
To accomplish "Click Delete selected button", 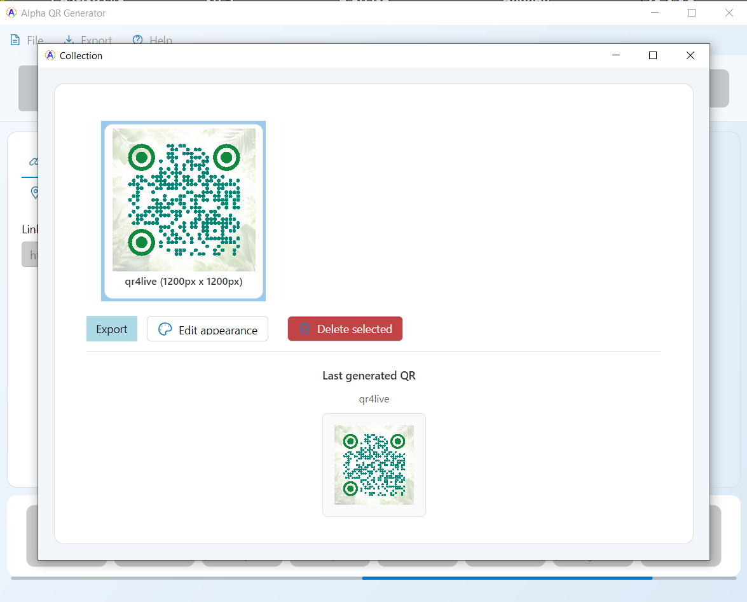I will tap(345, 329).
